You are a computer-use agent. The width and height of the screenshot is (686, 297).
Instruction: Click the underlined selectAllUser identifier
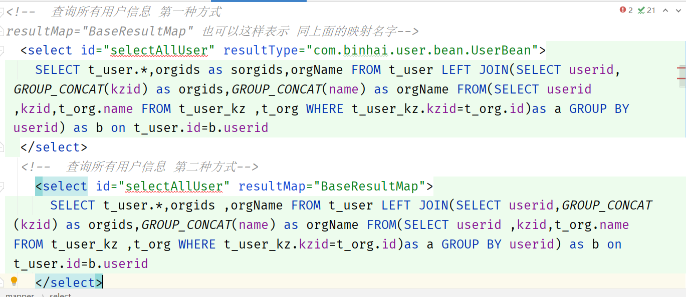(159, 50)
